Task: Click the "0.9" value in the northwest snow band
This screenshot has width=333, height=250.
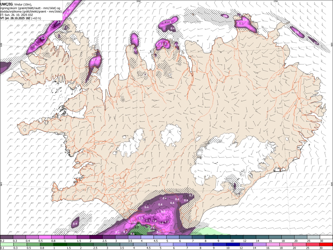Action: click(65, 15)
